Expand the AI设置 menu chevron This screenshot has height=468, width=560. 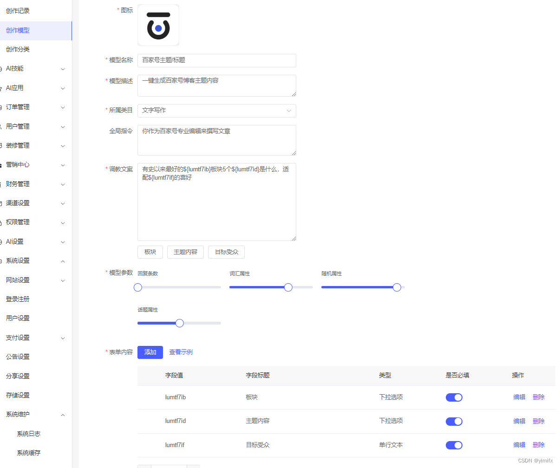click(x=63, y=242)
